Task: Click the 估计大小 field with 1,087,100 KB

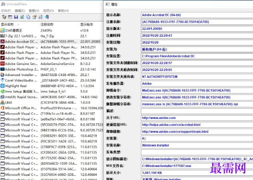Action: (x=197, y=173)
